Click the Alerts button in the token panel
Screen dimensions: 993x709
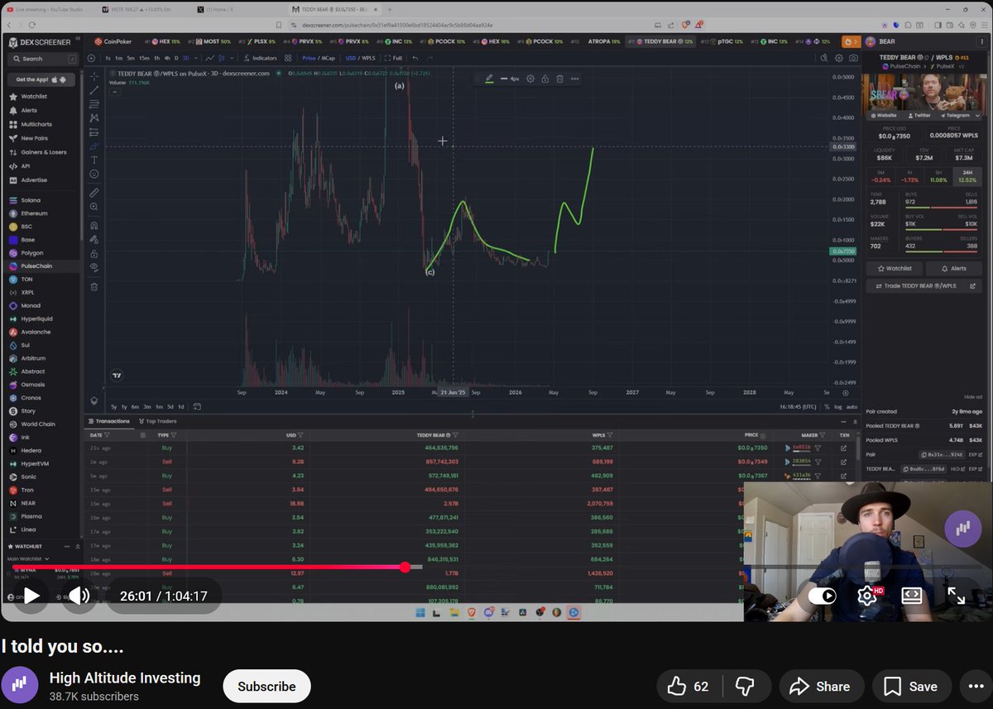(x=952, y=269)
